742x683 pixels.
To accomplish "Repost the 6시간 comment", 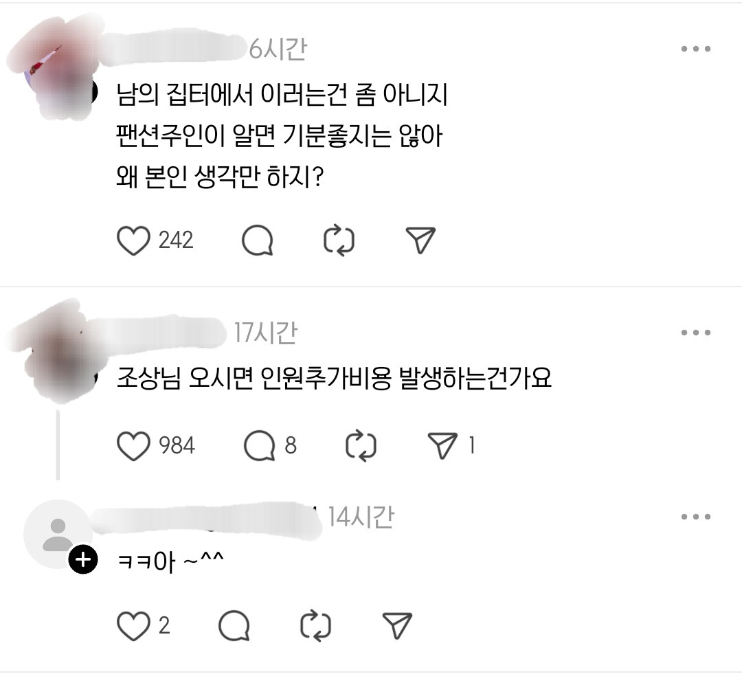I will (339, 240).
